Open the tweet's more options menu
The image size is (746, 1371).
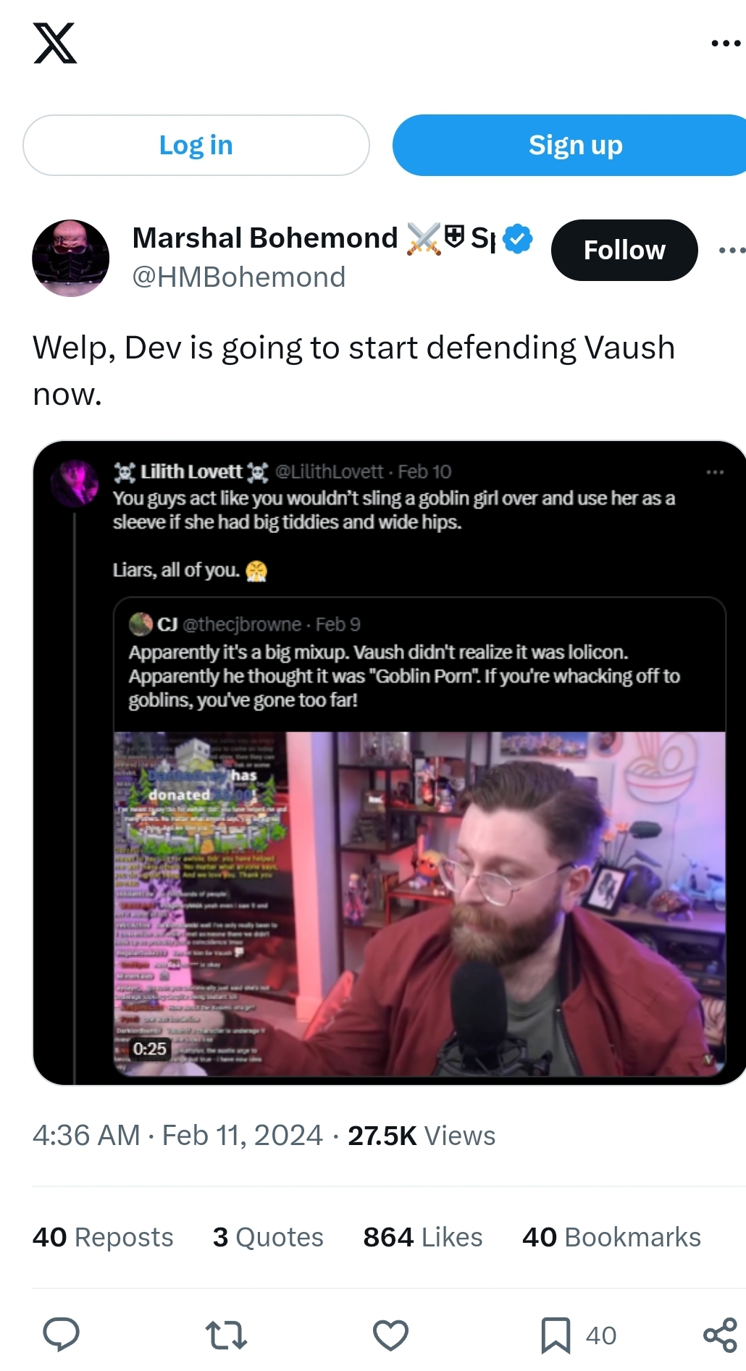point(732,251)
